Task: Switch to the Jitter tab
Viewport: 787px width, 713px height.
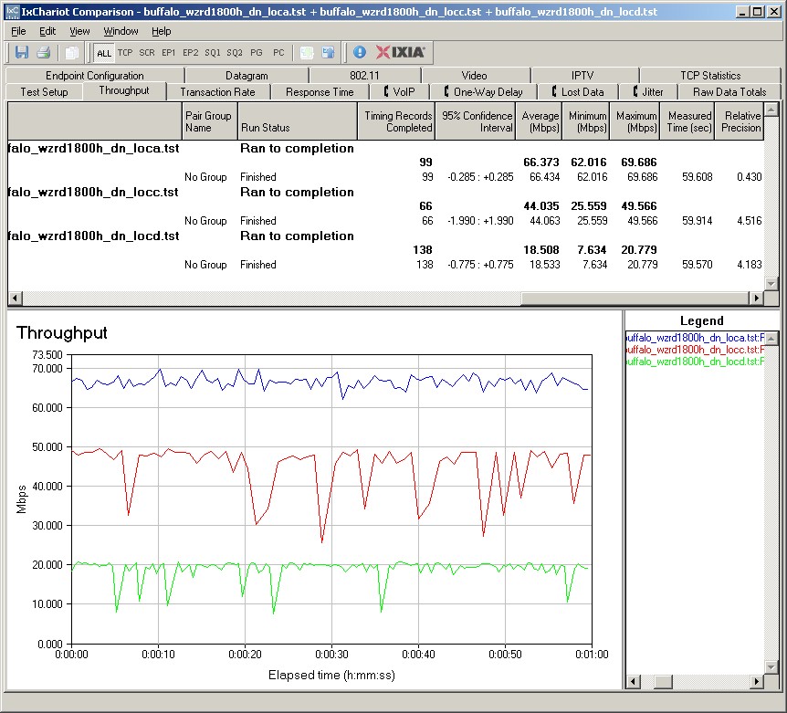Action: pyautogui.click(x=648, y=92)
